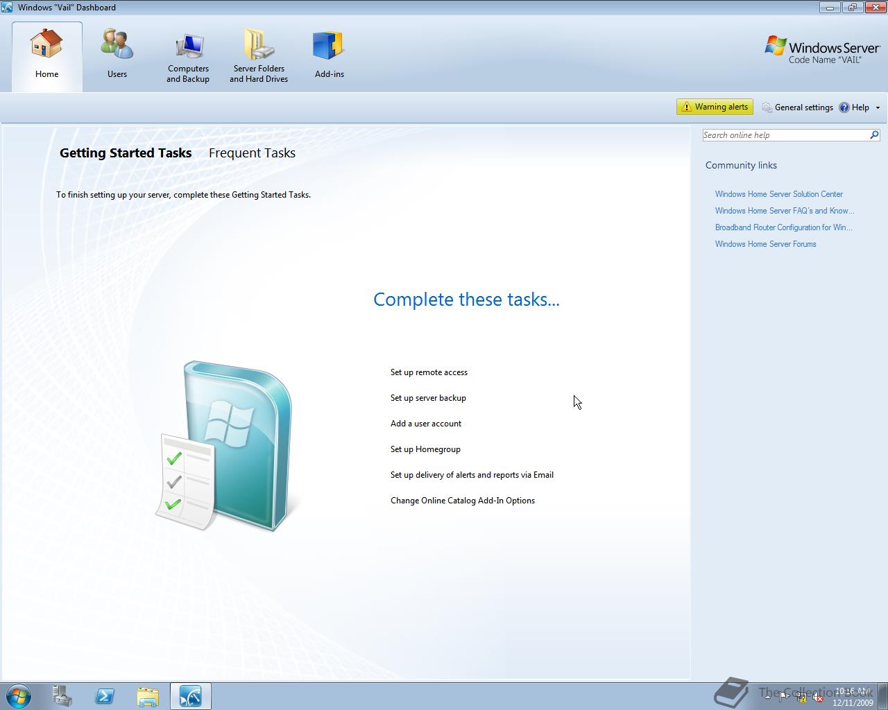Start the Set up server backup task

[x=428, y=398]
